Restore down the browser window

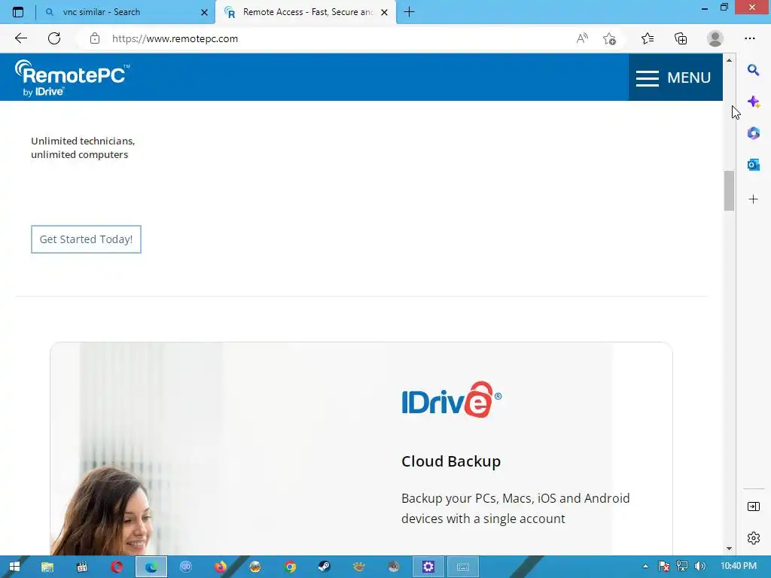point(724,8)
